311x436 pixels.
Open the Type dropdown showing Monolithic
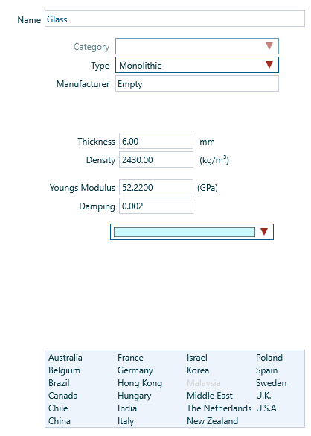pyautogui.click(x=197, y=65)
